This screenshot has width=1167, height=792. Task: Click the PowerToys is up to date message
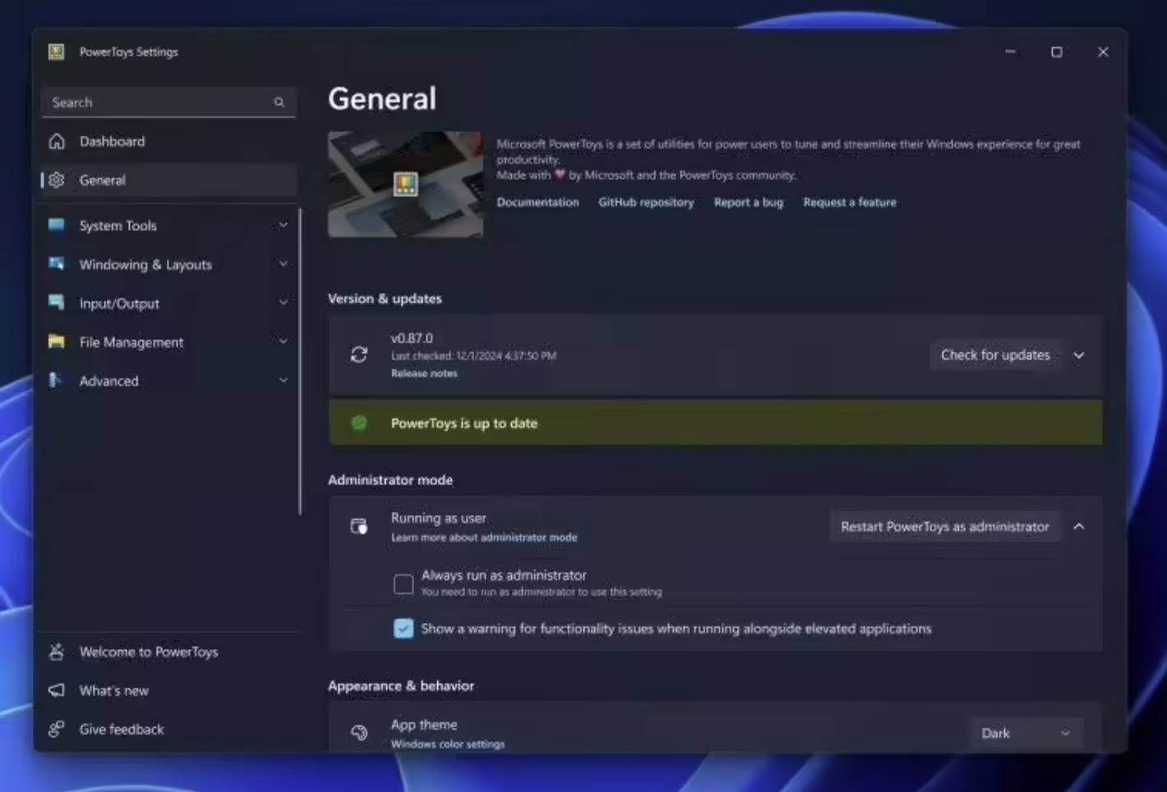tap(464, 423)
